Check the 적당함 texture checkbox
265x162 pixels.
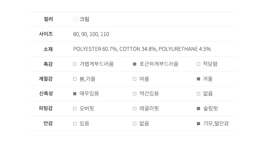[x=198, y=64]
